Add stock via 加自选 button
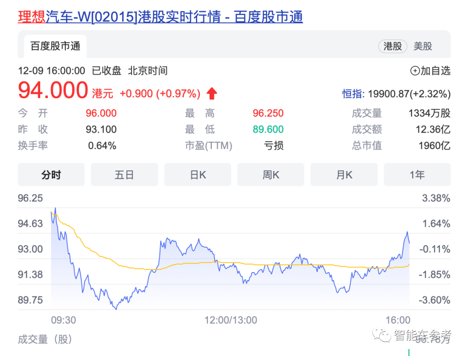The image size is (467, 356). pos(430,71)
